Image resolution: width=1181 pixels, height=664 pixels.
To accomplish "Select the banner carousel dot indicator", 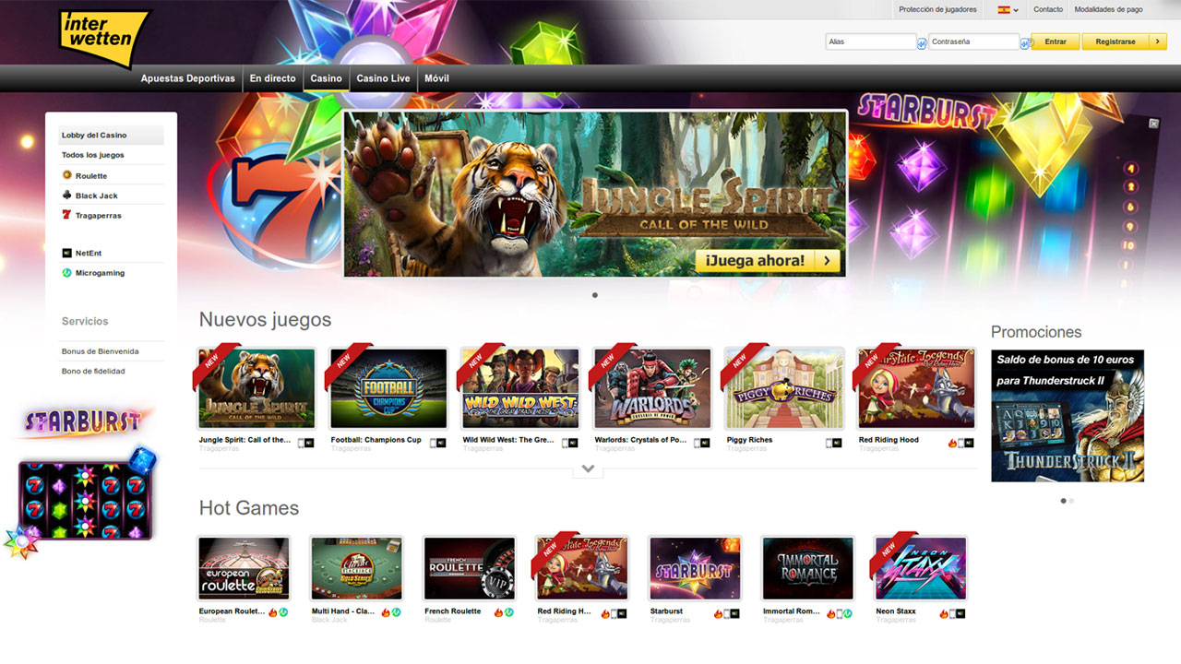I will pyautogui.click(x=594, y=295).
